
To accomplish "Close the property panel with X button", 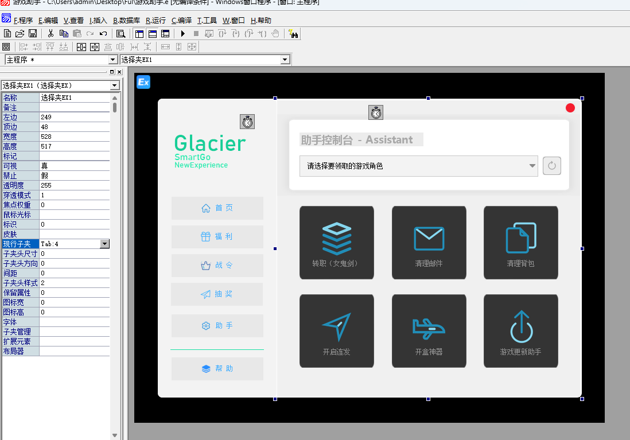I will 119,72.
